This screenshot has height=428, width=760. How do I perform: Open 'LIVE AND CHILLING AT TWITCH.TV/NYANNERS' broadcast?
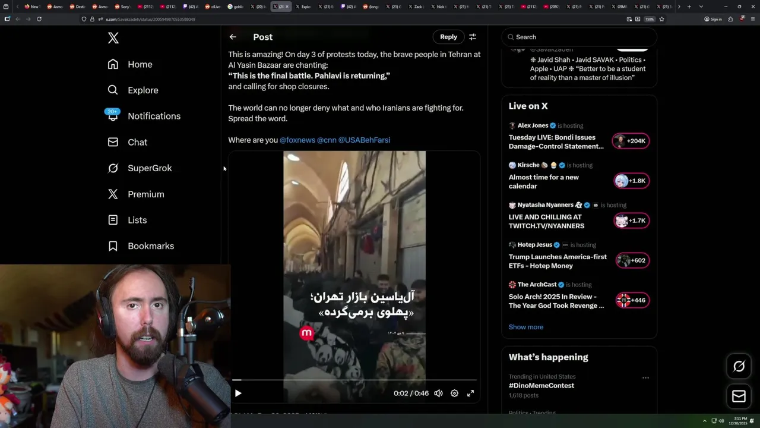[546, 221]
